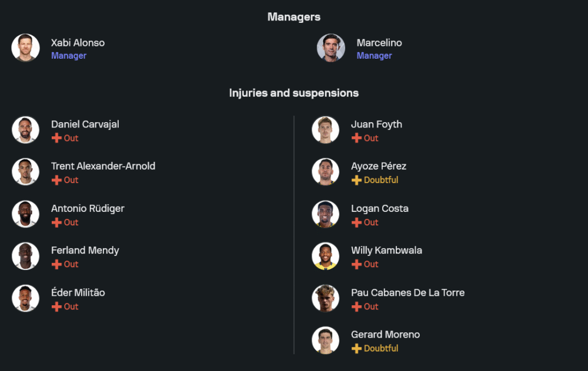Screen dimensions: 588x371
Task: Open Daniel Carvajal's player profile
Action: pyautogui.click(x=85, y=124)
